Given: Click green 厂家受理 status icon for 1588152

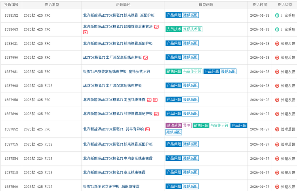Looking at the screenshot, I should click(x=277, y=15).
